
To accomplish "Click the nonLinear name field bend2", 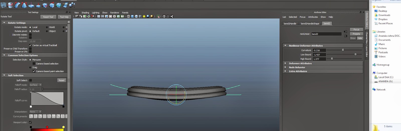I will click(326, 34).
